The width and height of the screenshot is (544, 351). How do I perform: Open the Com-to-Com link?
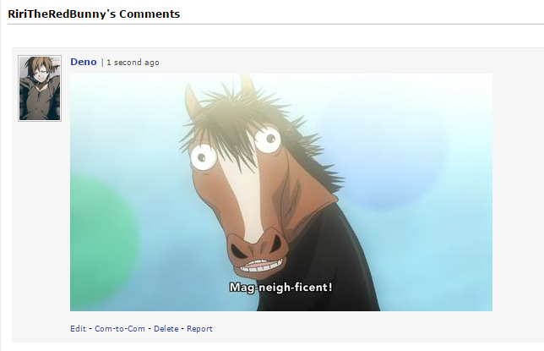tap(120, 328)
